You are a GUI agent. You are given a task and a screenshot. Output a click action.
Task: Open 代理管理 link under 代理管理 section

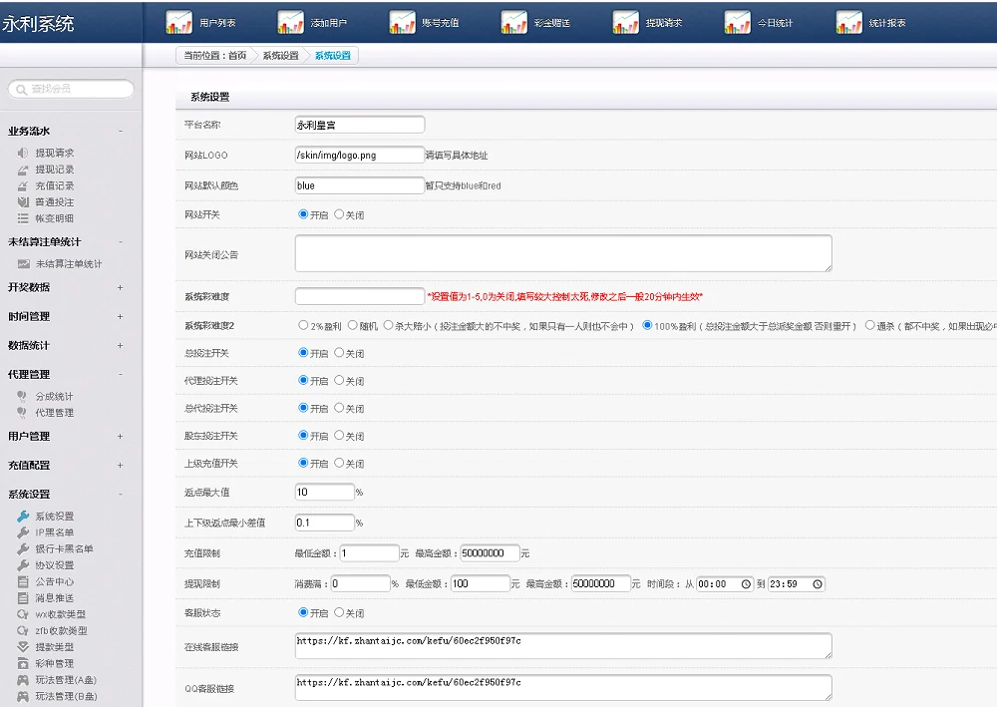coord(54,413)
